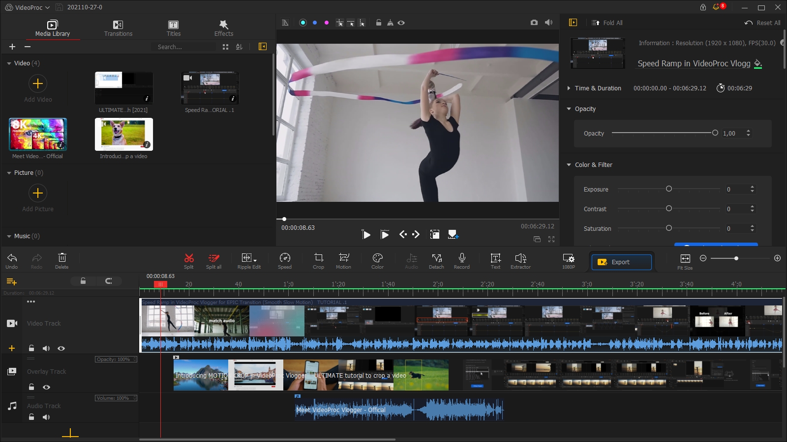Zoom in timeline with plus circle
The width and height of the screenshot is (787, 442).
point(777,258)
